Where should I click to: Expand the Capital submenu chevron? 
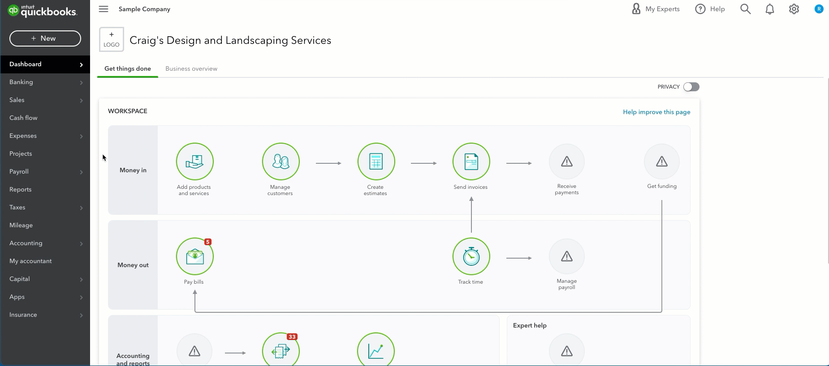[81, 279]
